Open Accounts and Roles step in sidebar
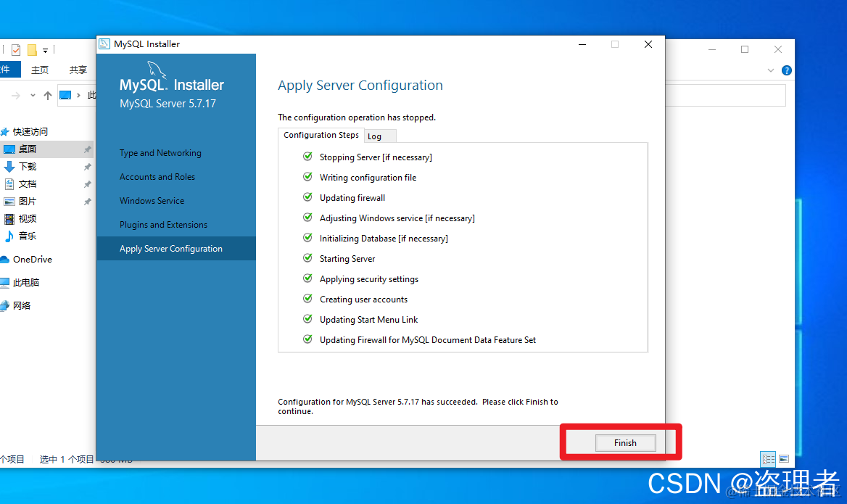This screenshot has width=847, height=504. point(157,177)
